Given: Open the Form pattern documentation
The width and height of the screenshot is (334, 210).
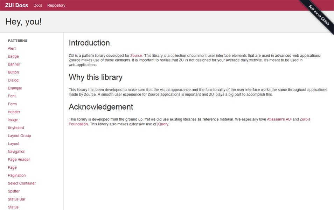Looking at the screenshot, I should click(12, 104).
